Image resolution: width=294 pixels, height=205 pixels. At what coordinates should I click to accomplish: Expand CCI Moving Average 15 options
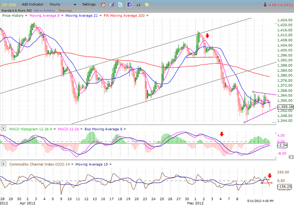111,164
